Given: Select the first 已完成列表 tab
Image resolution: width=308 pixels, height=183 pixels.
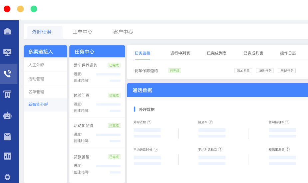Looking at the screenshot, I should (x=217, y=53).
